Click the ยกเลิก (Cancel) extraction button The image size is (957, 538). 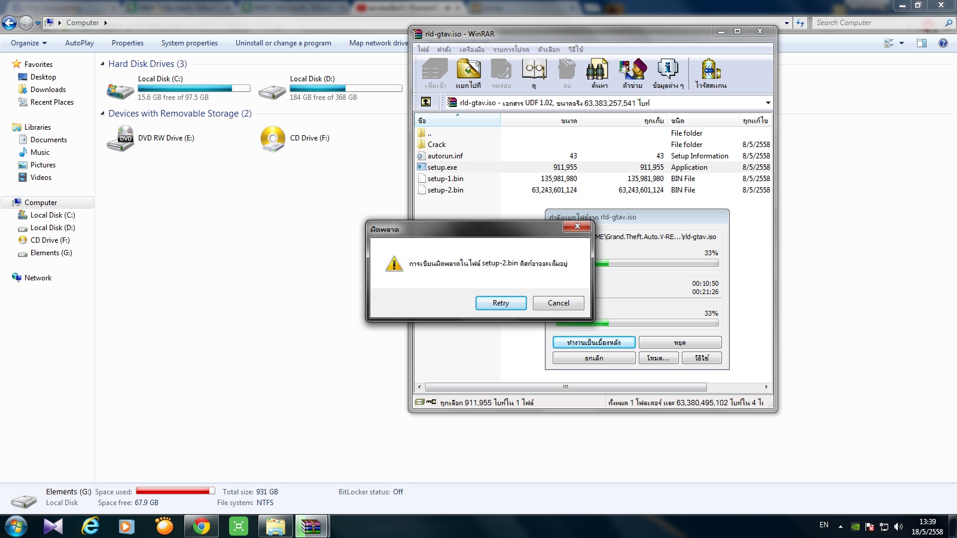pyautogui.click(x=594, y=358)
